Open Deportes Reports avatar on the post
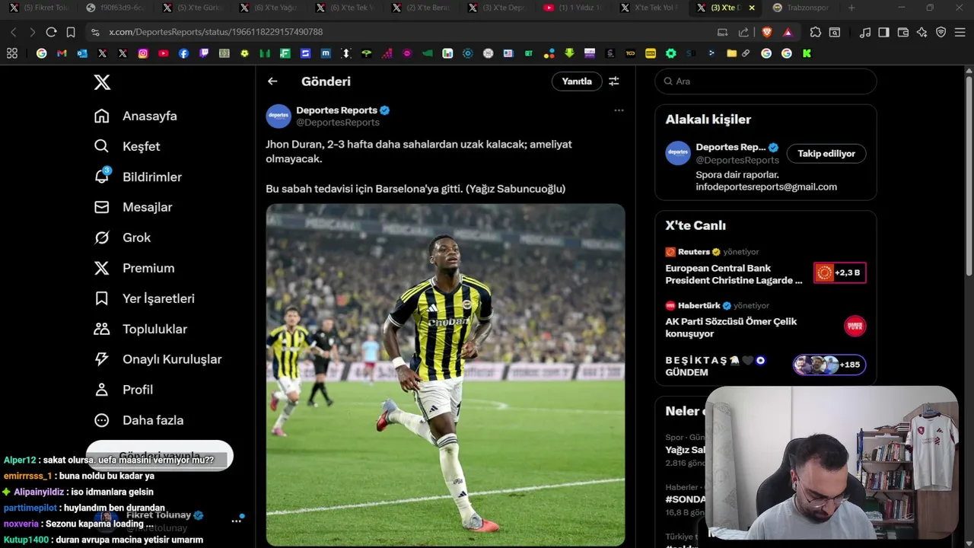Screen dimensions: 974x548 tap(279, 116)
